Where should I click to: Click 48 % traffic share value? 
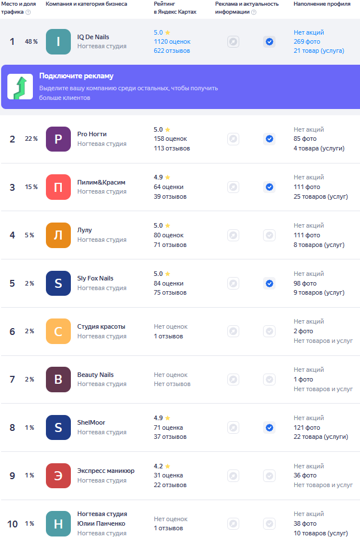tap(31, 41)
